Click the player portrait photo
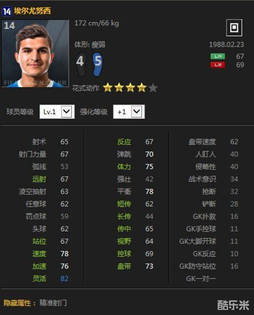 click(x=35, y=53)
